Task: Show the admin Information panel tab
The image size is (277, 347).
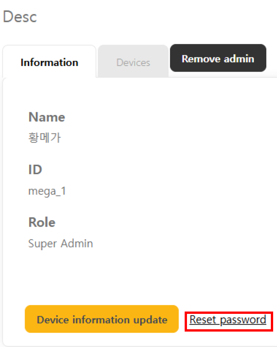Action: (49, 62)
